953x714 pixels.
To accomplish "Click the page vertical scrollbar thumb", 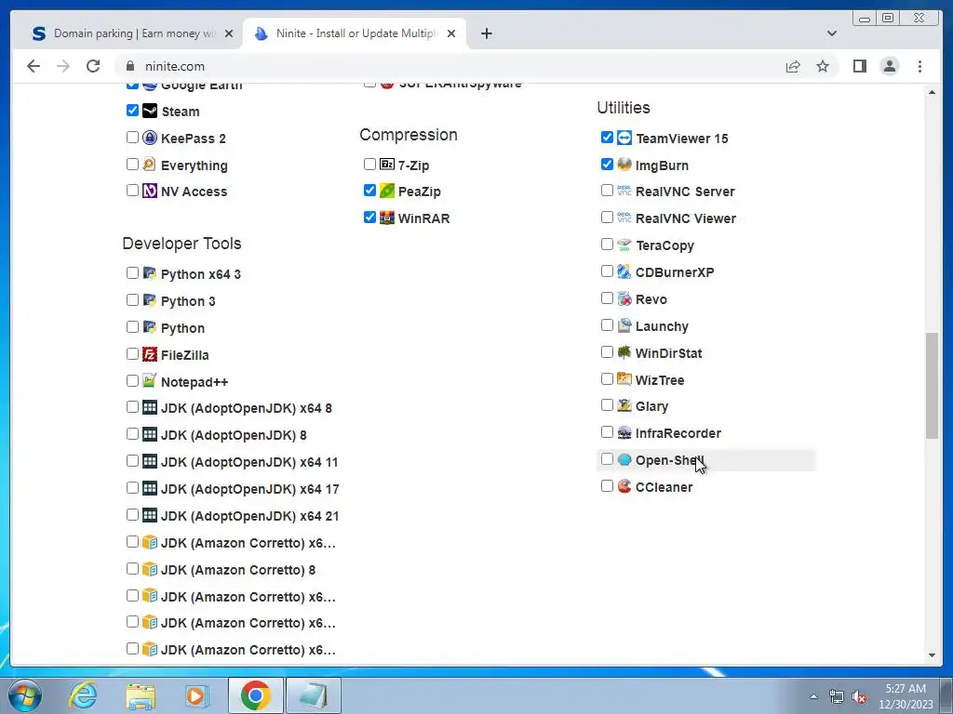I will 932,385.
